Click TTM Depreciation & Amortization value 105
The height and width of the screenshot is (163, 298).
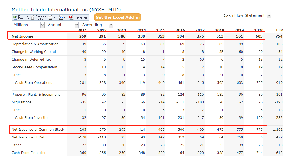(x=279, y=44)
